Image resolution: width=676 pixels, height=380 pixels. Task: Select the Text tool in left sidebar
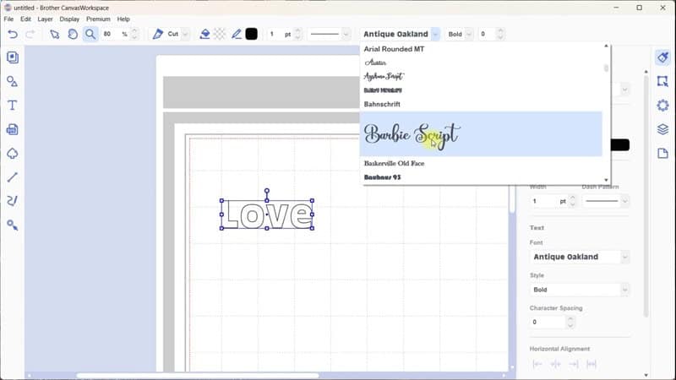click(x=13, y=106)
